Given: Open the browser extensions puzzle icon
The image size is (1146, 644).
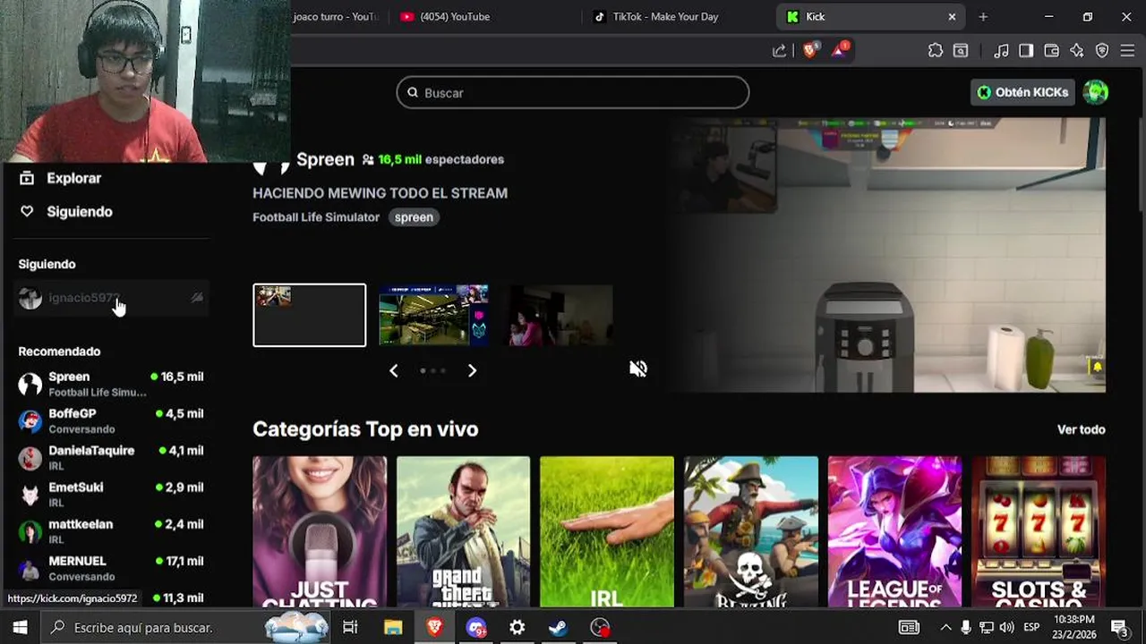Looking at the screenshot, I should coord(936,51).
